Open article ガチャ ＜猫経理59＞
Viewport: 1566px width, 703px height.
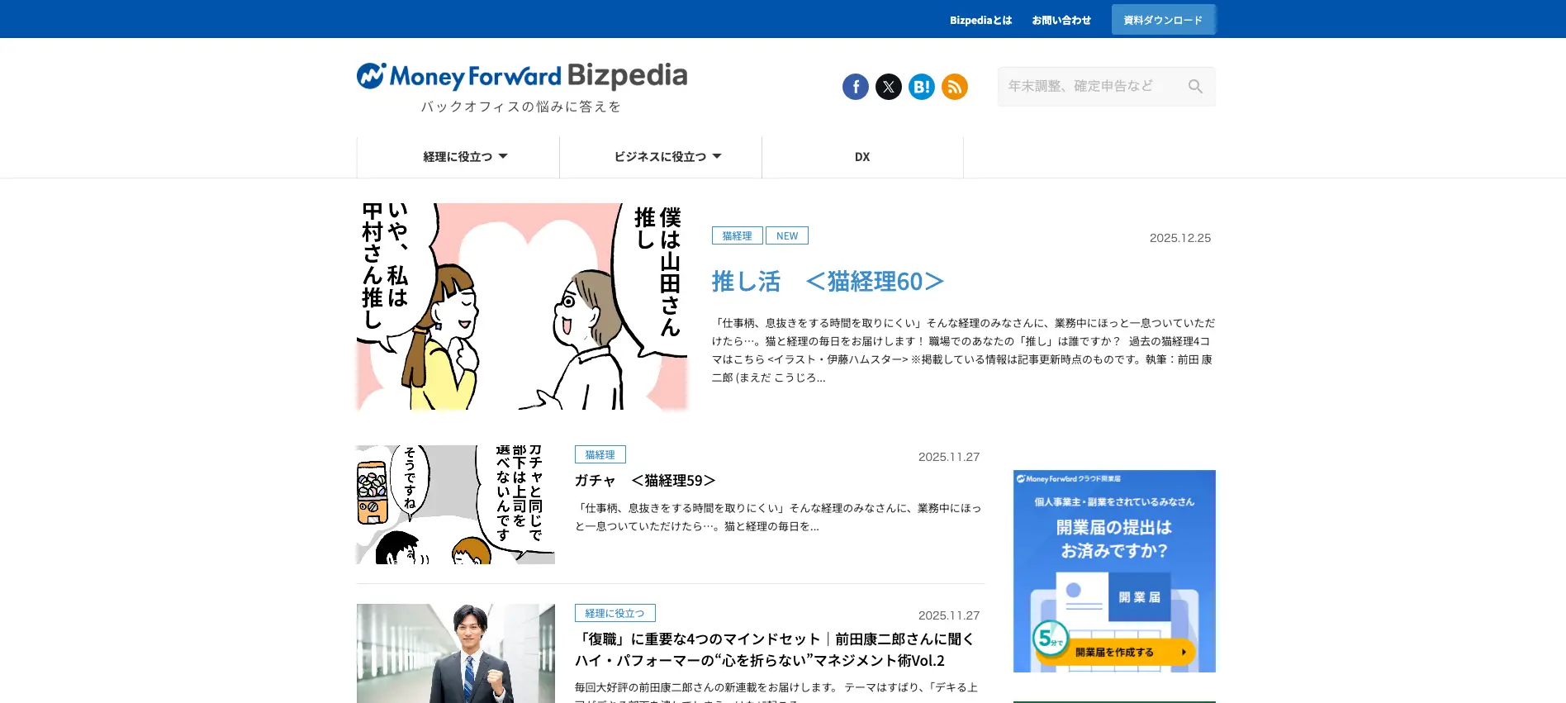645,481
